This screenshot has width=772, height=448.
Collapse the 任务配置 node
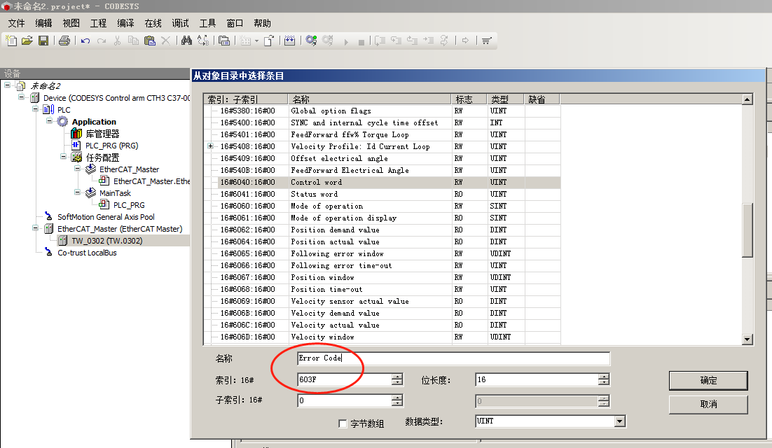pyautogui.click(x=64, y=157)
